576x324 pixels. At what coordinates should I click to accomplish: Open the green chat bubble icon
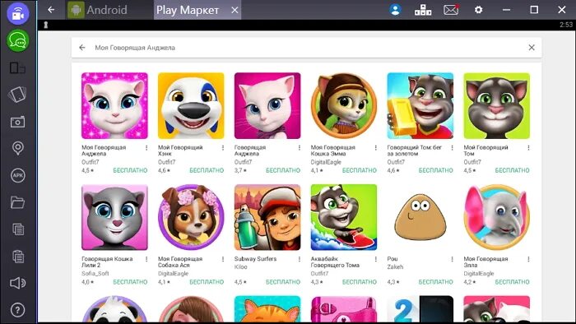tap(17, 40)
